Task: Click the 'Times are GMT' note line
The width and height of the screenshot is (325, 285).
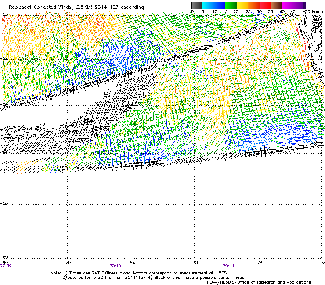Action: pyautogui.click(x=139, y=273)
